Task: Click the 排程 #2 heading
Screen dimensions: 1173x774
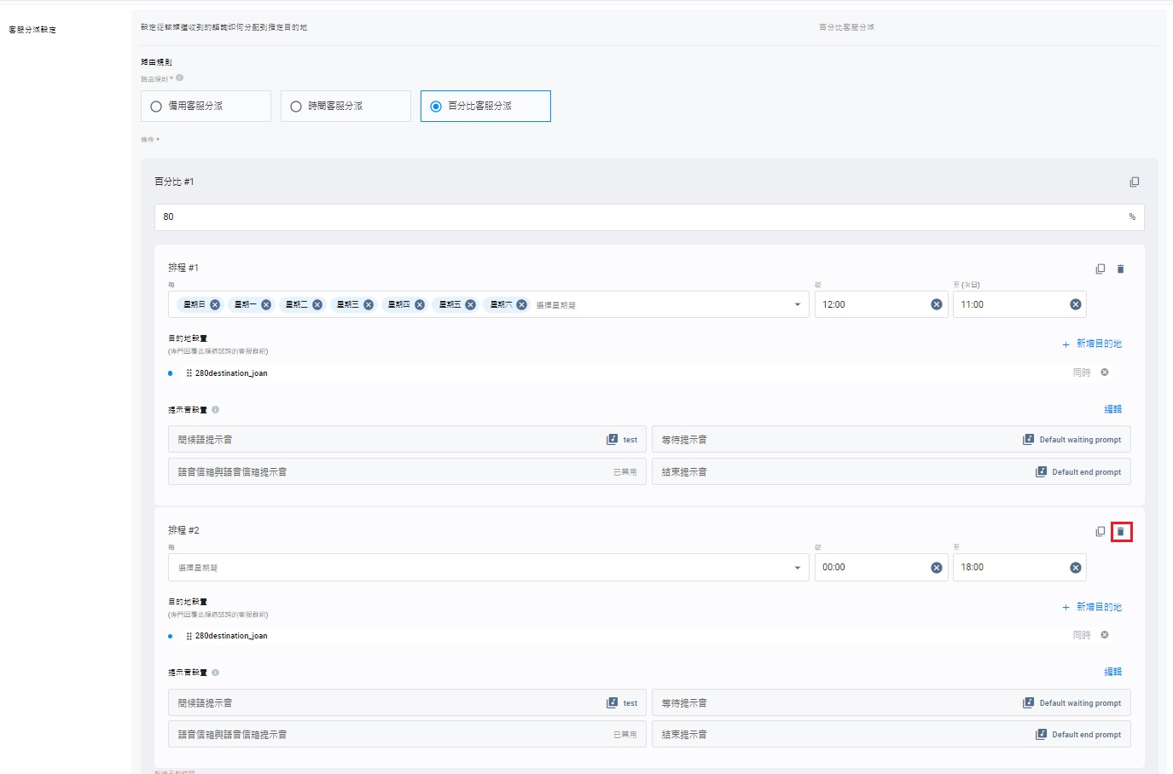Action: (183, 530)
